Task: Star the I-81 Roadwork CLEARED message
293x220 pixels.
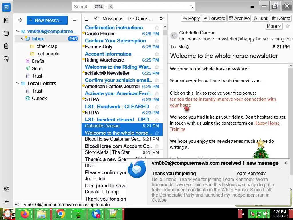Action: click(x=157, y=107)
